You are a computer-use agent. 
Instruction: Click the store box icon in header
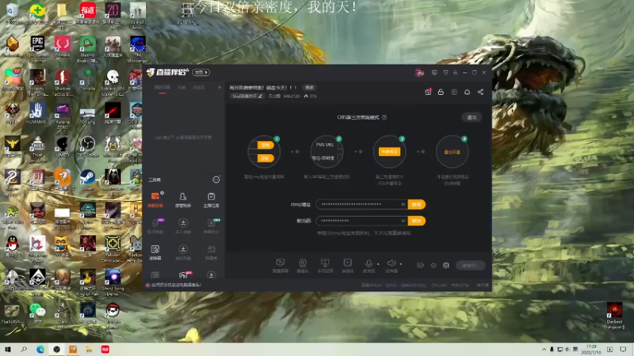click(454, 92)
